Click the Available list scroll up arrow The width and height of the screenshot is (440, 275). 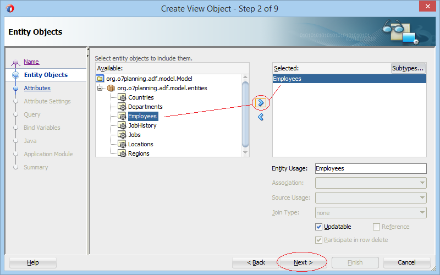pos(245,77)
